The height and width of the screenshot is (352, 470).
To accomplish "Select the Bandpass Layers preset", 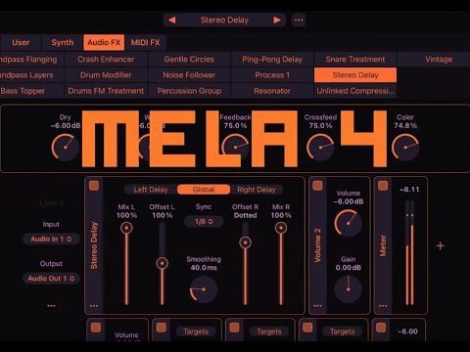I will 31,75.
